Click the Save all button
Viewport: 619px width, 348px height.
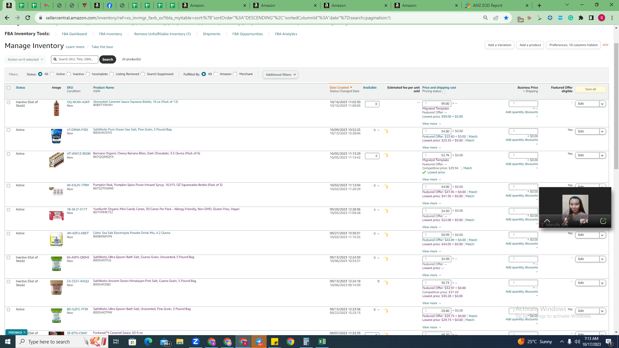[x=590, y=89]
